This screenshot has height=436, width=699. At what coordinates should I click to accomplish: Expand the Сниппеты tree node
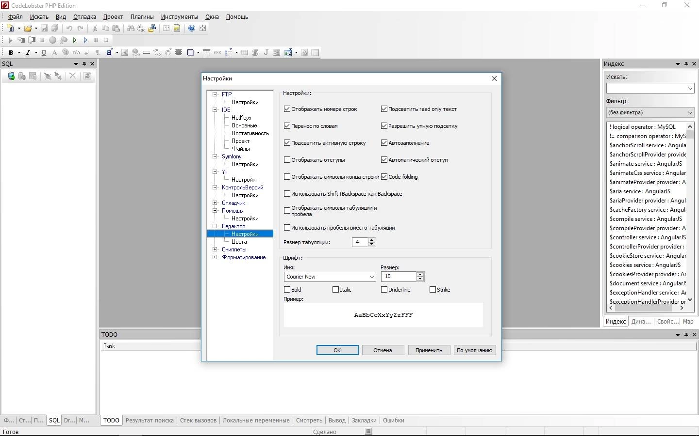tap(215, 249)
